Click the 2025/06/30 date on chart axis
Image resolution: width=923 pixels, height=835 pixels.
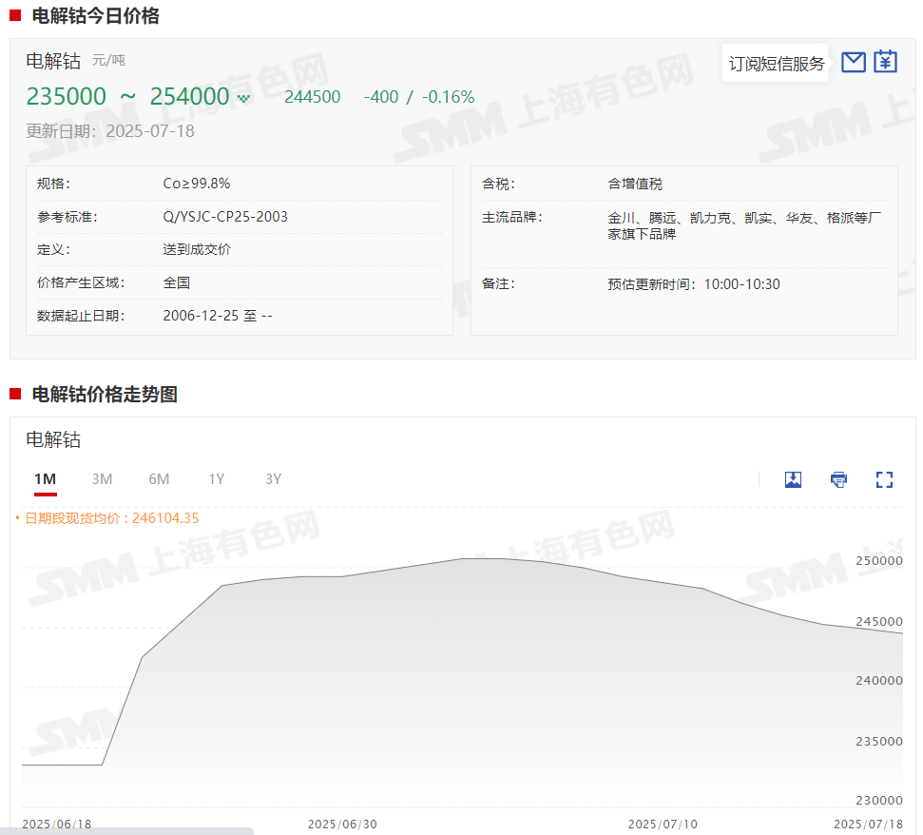coord(342,824)
